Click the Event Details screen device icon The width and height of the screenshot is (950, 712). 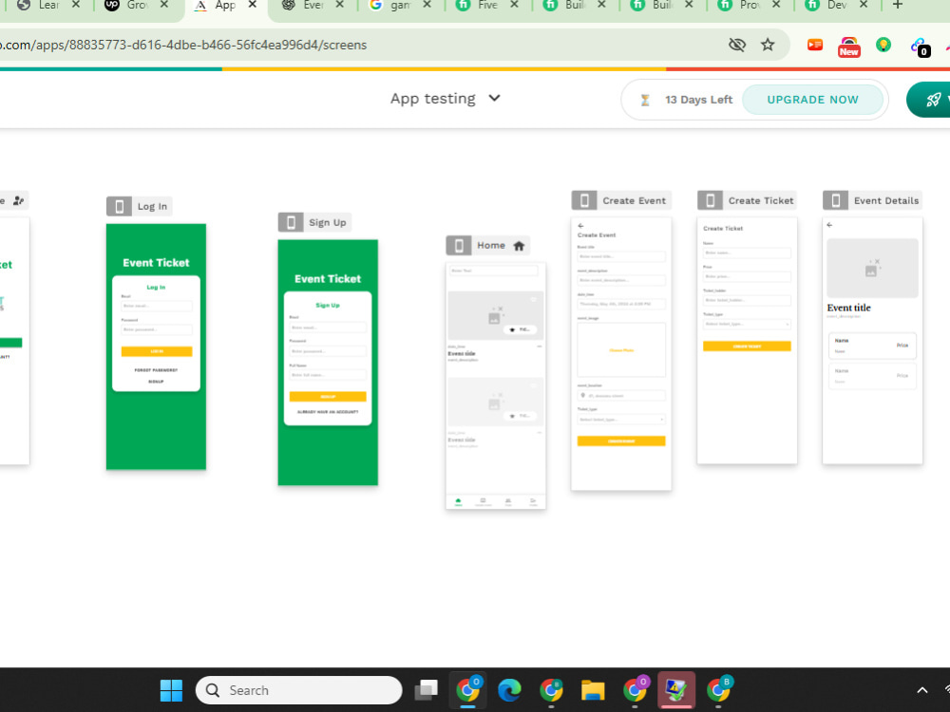[x=835, y=200]
